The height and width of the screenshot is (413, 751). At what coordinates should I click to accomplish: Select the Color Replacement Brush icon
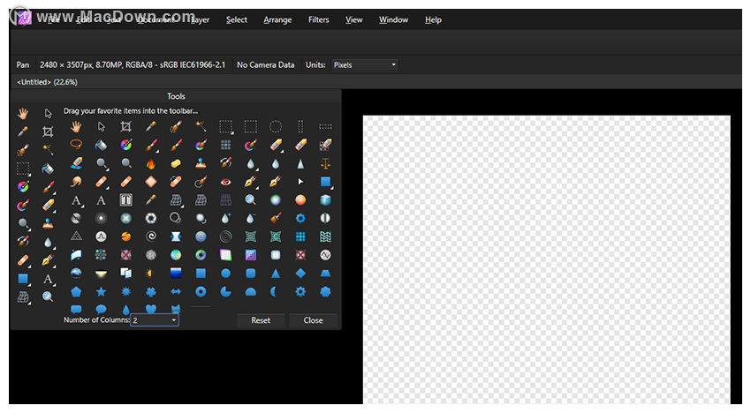[201, 144]
